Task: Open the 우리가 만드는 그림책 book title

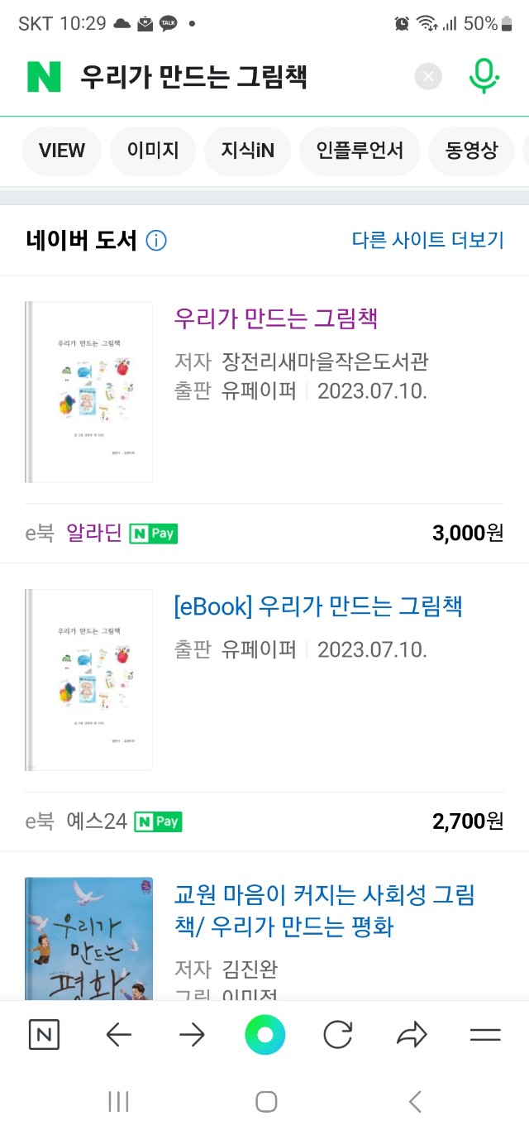Action: click(276, 318)
